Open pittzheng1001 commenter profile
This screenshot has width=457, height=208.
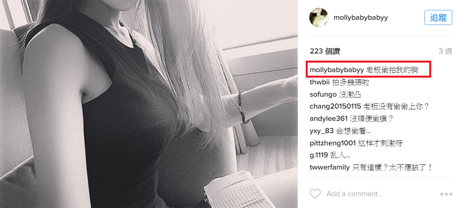[x=333, y=143]
